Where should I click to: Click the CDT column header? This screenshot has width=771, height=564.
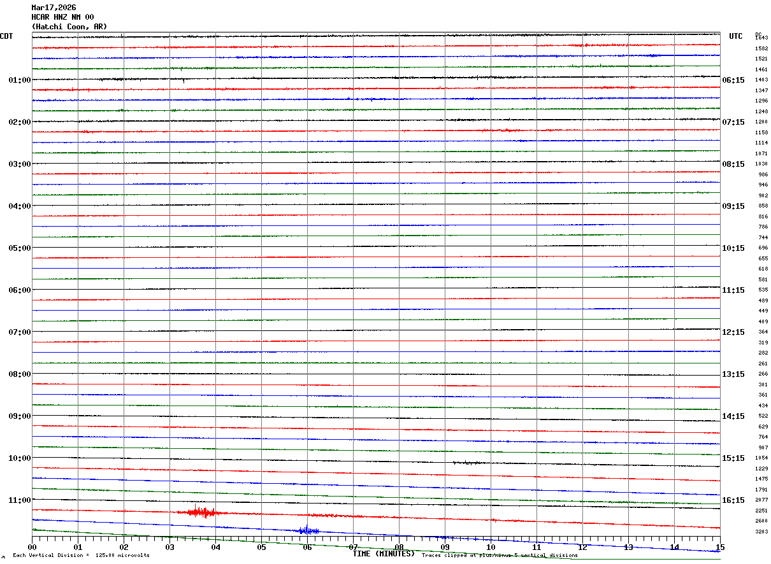(6, 36)
